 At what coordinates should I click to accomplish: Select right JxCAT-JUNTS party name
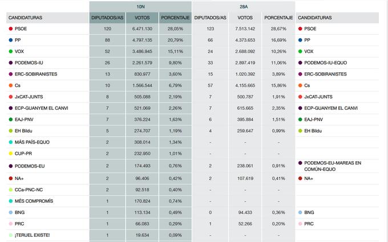[318, 97]
